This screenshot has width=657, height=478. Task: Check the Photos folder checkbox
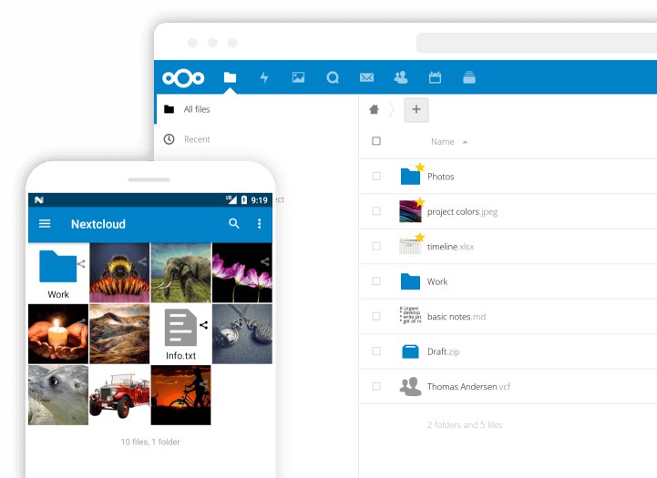pyautogui.click(x=376, y=177)
